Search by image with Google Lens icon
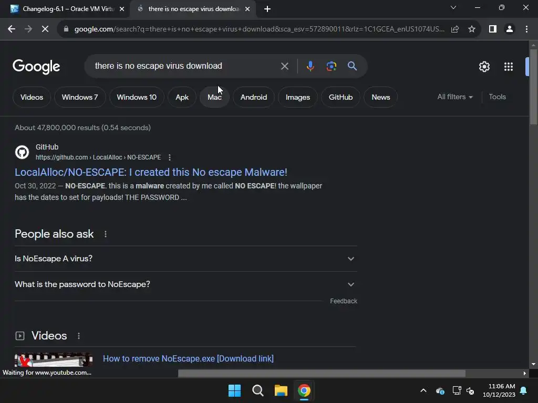The width and height of the screenshot is (538, 403). pos(331,66)
